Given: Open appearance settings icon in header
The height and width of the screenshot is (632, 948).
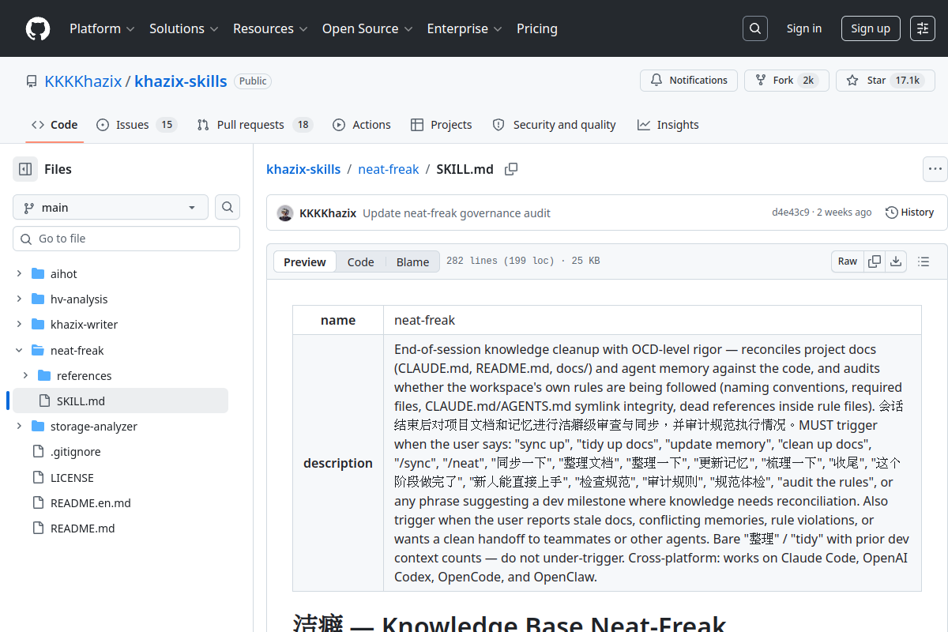Looking at the screenshot, I should (x=923, y=28).
